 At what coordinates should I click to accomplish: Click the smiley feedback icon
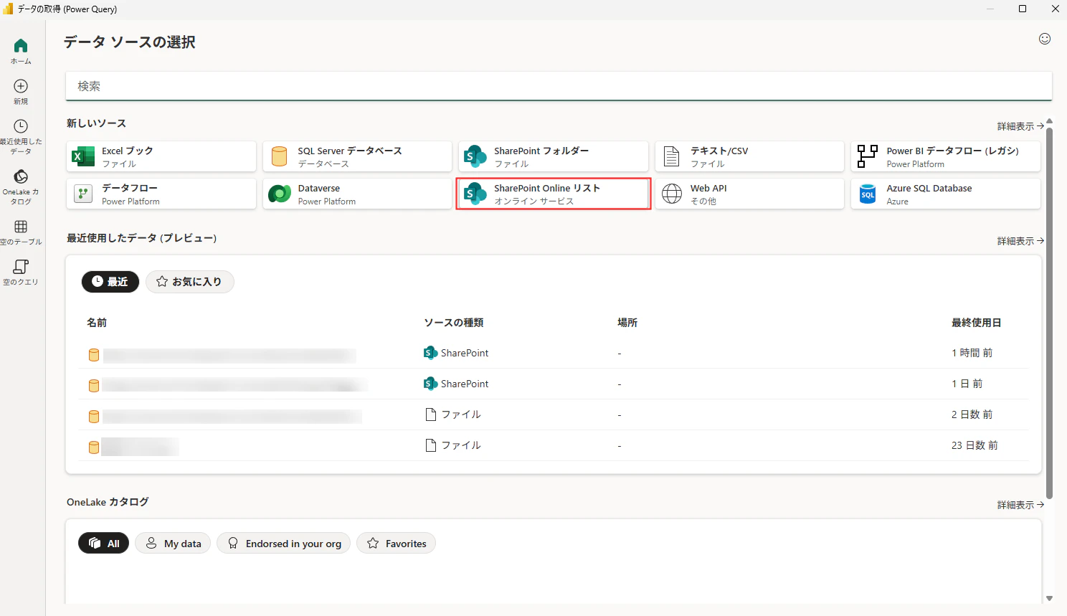1045,39
